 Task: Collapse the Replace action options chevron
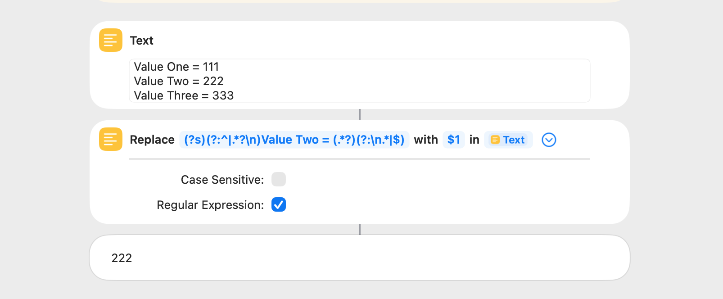tap(549, 140)
